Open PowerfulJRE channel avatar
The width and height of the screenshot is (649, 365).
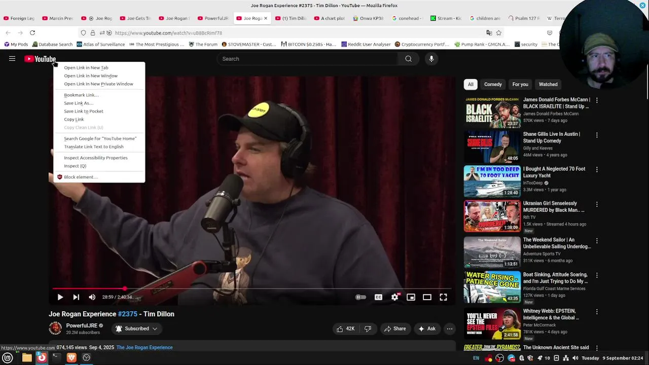point(55,328)
